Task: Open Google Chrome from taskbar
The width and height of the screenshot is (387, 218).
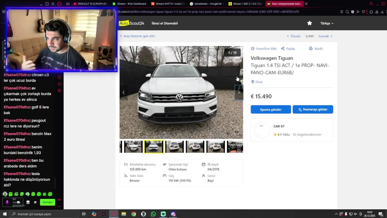Action: click(134, 214)
